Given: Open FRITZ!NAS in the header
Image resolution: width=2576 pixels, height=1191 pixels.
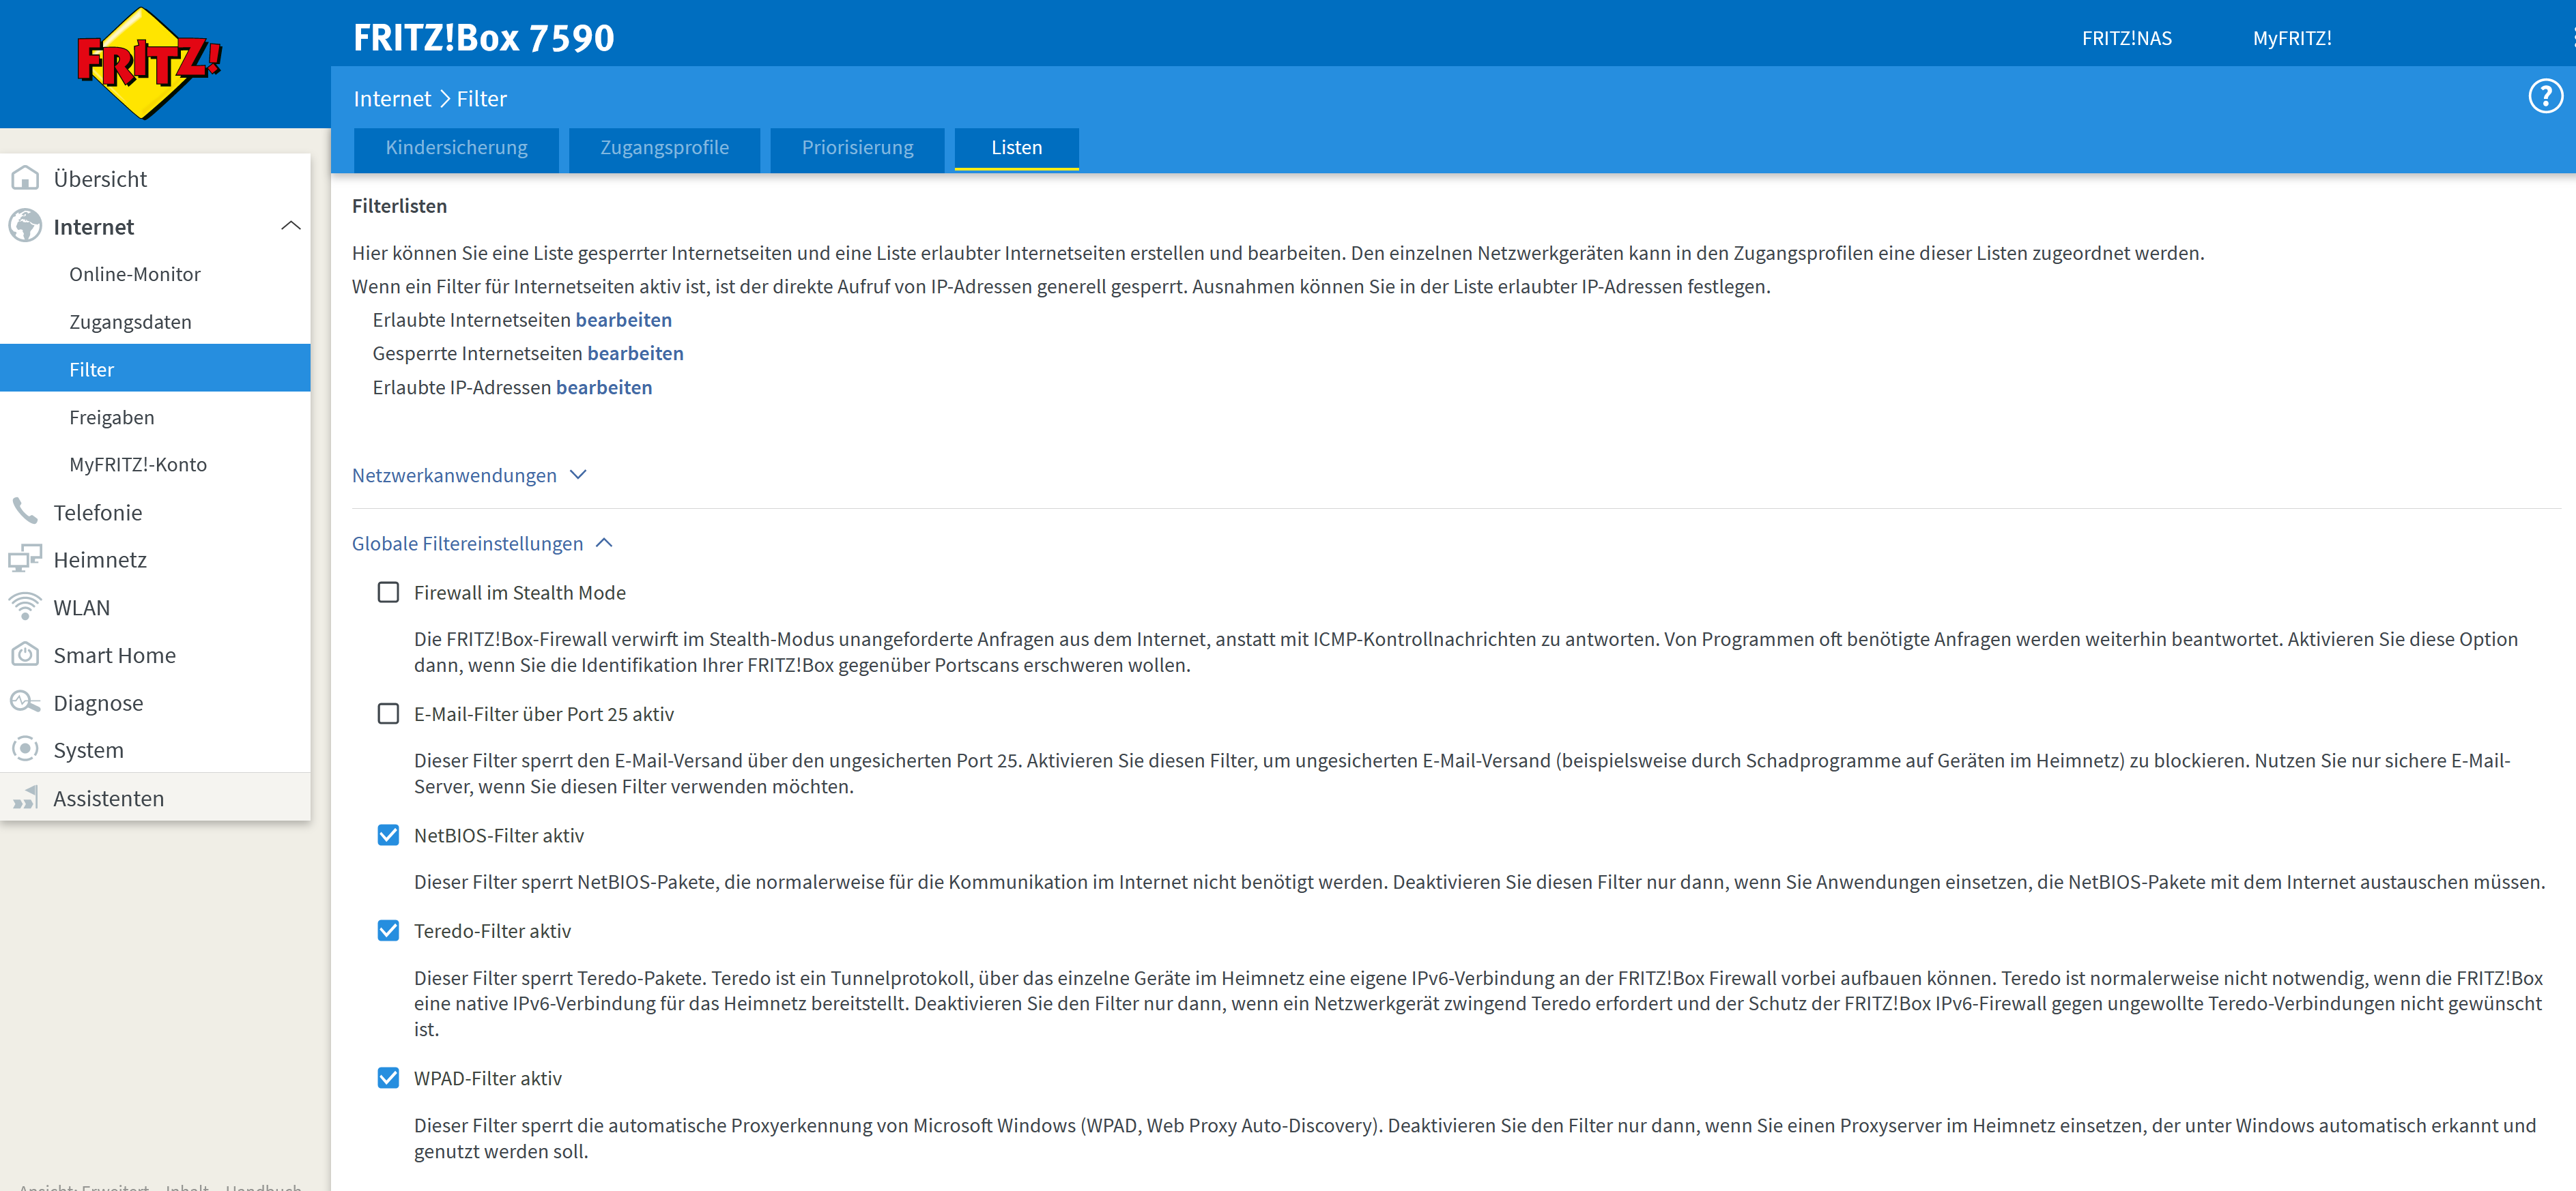Looking at the screenshot, I should click(2126, 38).
